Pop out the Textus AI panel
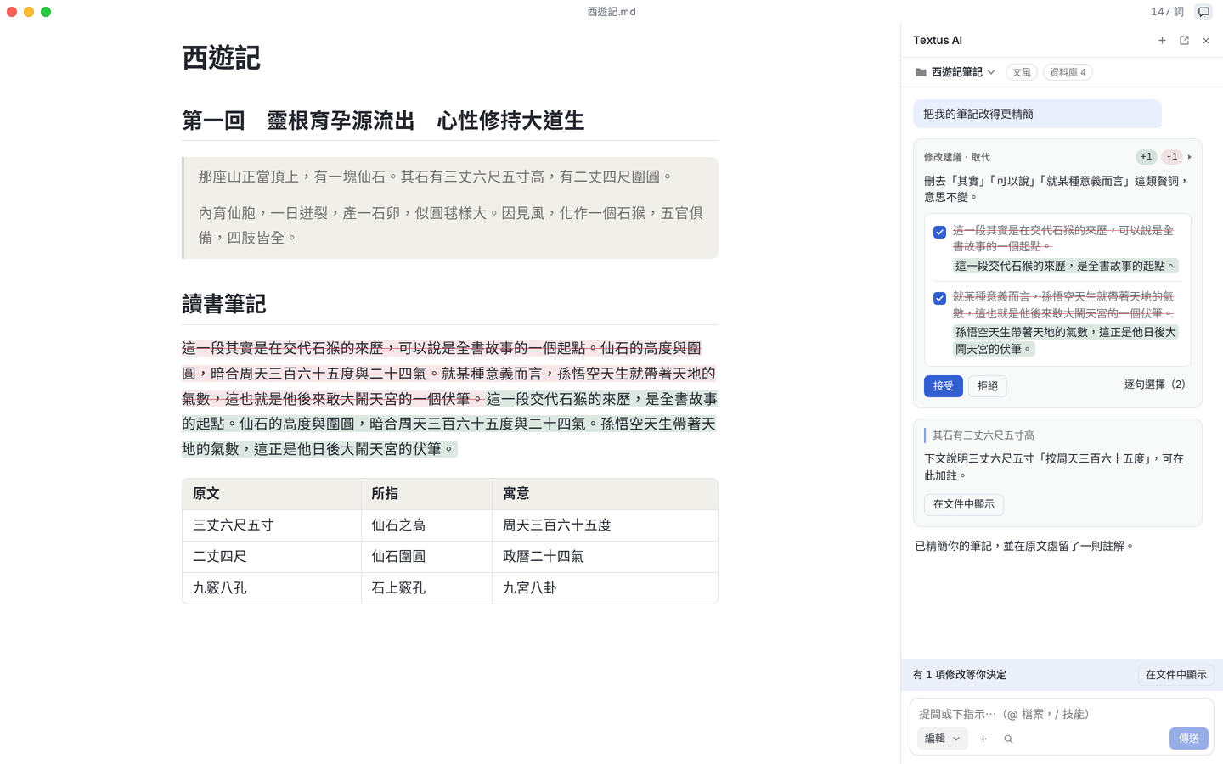The width and height of the screenshot is (1223, 764). (x=1184, y=41)
